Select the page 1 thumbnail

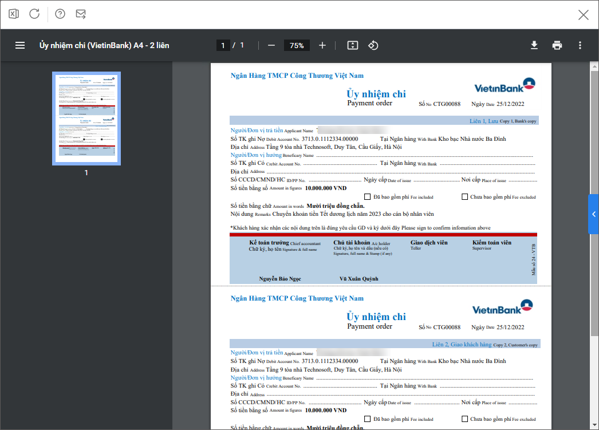point(86,118)
